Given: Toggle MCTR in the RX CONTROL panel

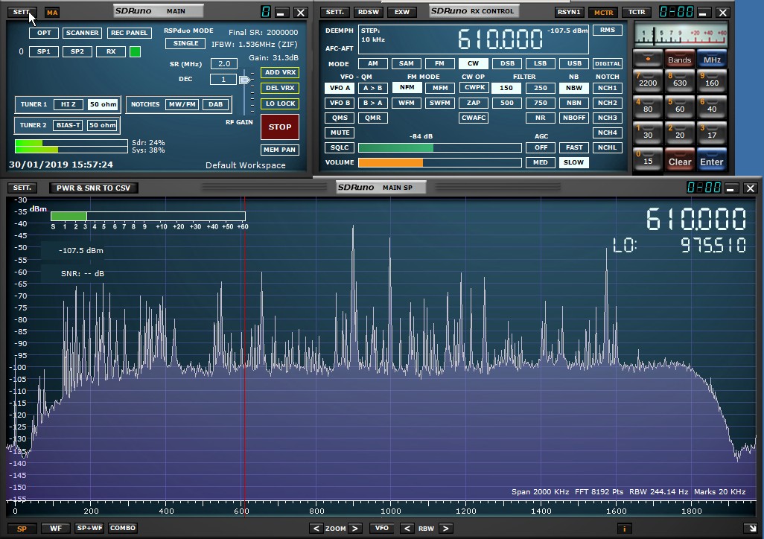Looking at the screenshot, I should tap(603, 12).
